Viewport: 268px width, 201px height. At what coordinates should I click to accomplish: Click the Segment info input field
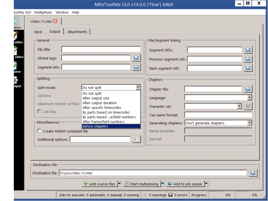coord(96,67)
